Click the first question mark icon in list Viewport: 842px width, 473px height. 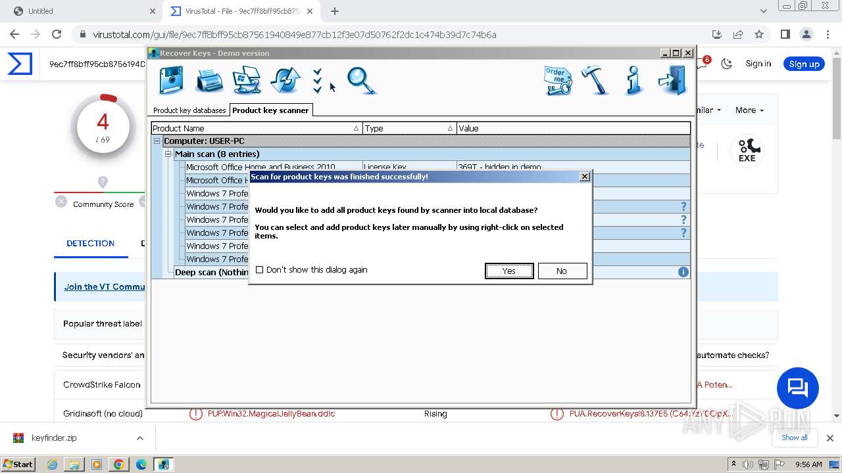(x=683, y=206)
